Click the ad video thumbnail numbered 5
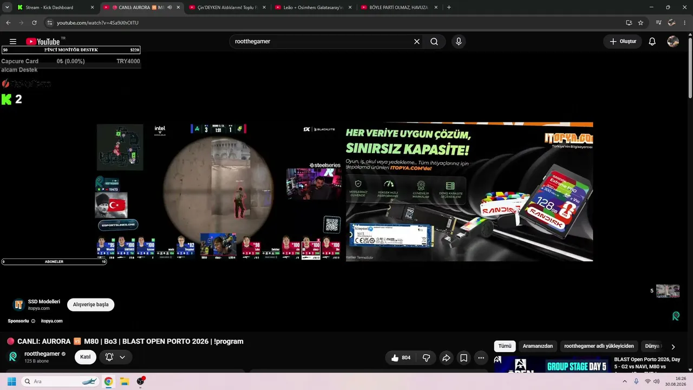The width and height of the screenshot is (693, 390). (x=668, y=291)
